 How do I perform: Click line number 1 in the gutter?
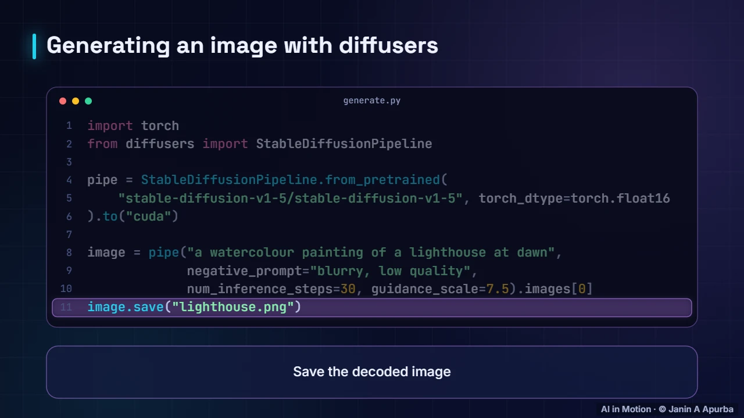pos(69,125)
